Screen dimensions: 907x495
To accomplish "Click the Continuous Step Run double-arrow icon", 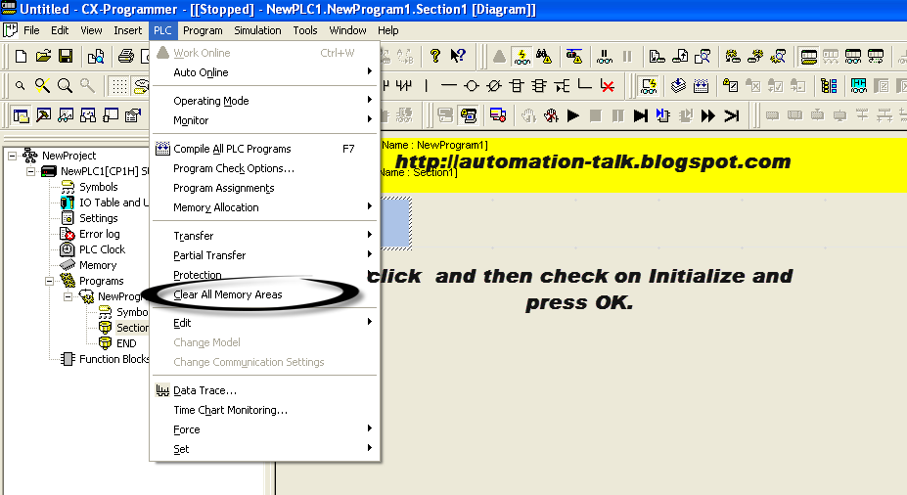I will (x=708, y=115).
